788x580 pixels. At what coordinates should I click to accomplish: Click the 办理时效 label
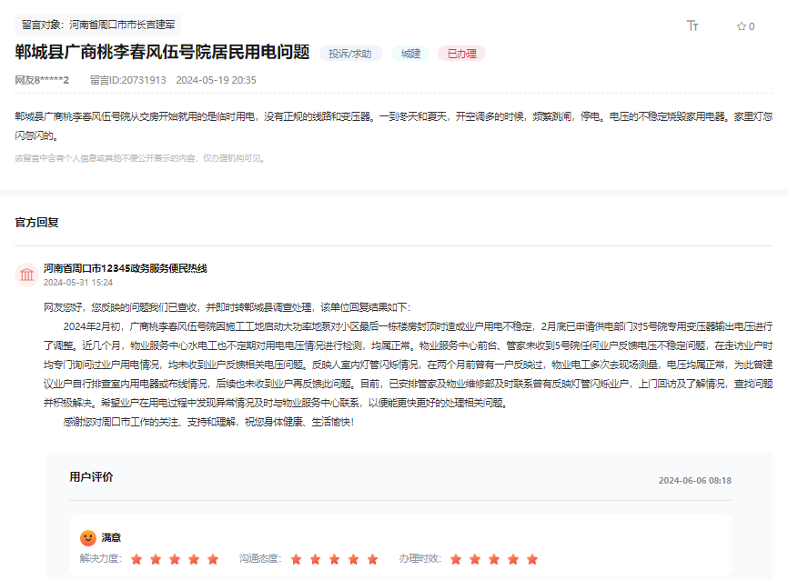click(x=420, y=558)
